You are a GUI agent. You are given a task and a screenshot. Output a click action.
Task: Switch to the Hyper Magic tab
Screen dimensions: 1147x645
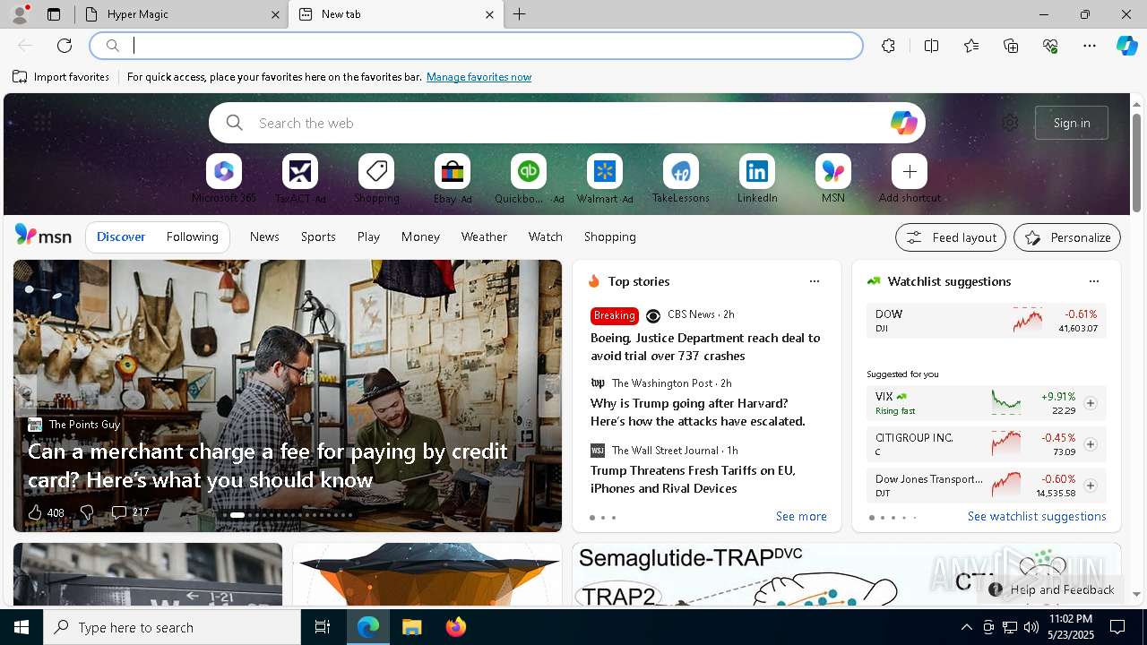click(x=181, y=14)
